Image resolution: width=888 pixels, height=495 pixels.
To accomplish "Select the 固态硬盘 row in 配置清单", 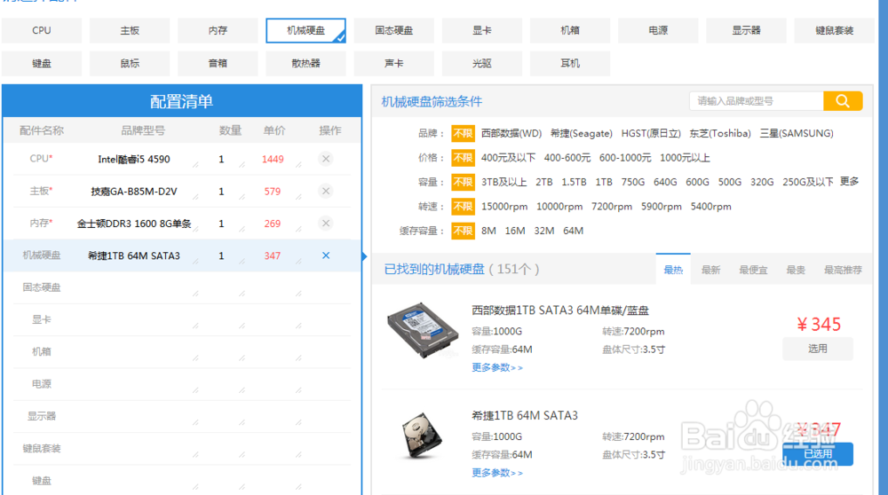I will (x=181, y=288).
